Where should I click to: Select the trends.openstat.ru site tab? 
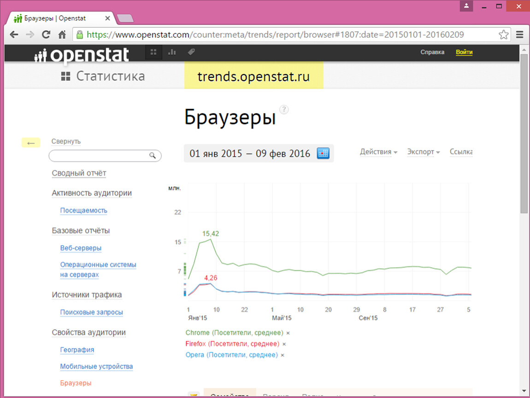pyautogui.click(x=253, y=76)
